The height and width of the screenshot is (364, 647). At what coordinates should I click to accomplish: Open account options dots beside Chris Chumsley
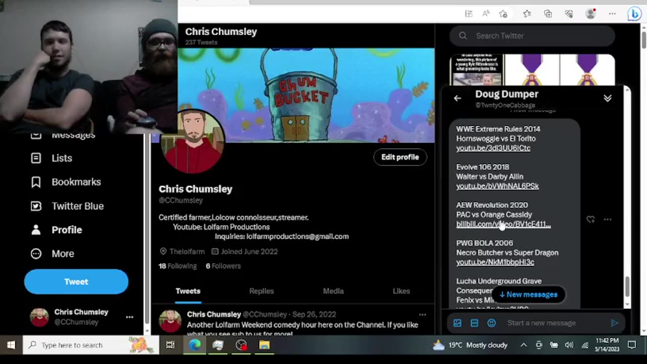pyautogui.click(x=129, y=317)
